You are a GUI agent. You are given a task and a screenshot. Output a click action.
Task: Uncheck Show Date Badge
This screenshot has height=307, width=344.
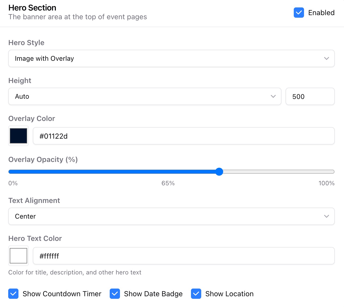(x=115, y=294)
